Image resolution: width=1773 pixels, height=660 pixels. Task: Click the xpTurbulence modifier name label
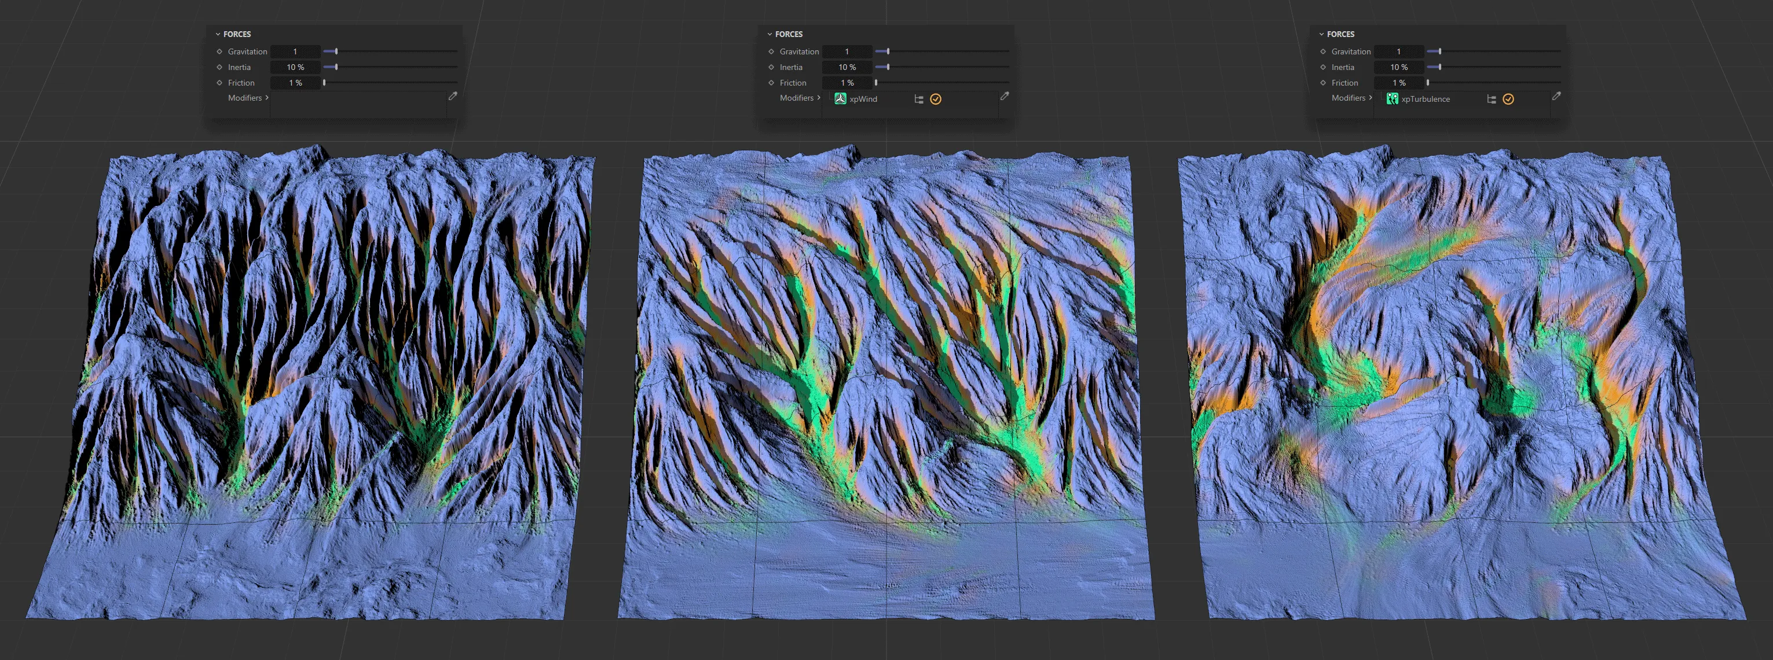[1428, 99]
